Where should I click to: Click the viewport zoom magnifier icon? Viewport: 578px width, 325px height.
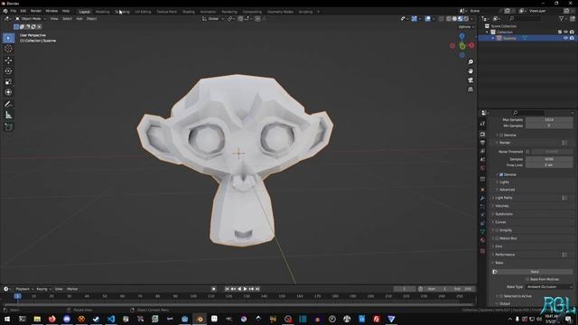(x=471, y=62)
